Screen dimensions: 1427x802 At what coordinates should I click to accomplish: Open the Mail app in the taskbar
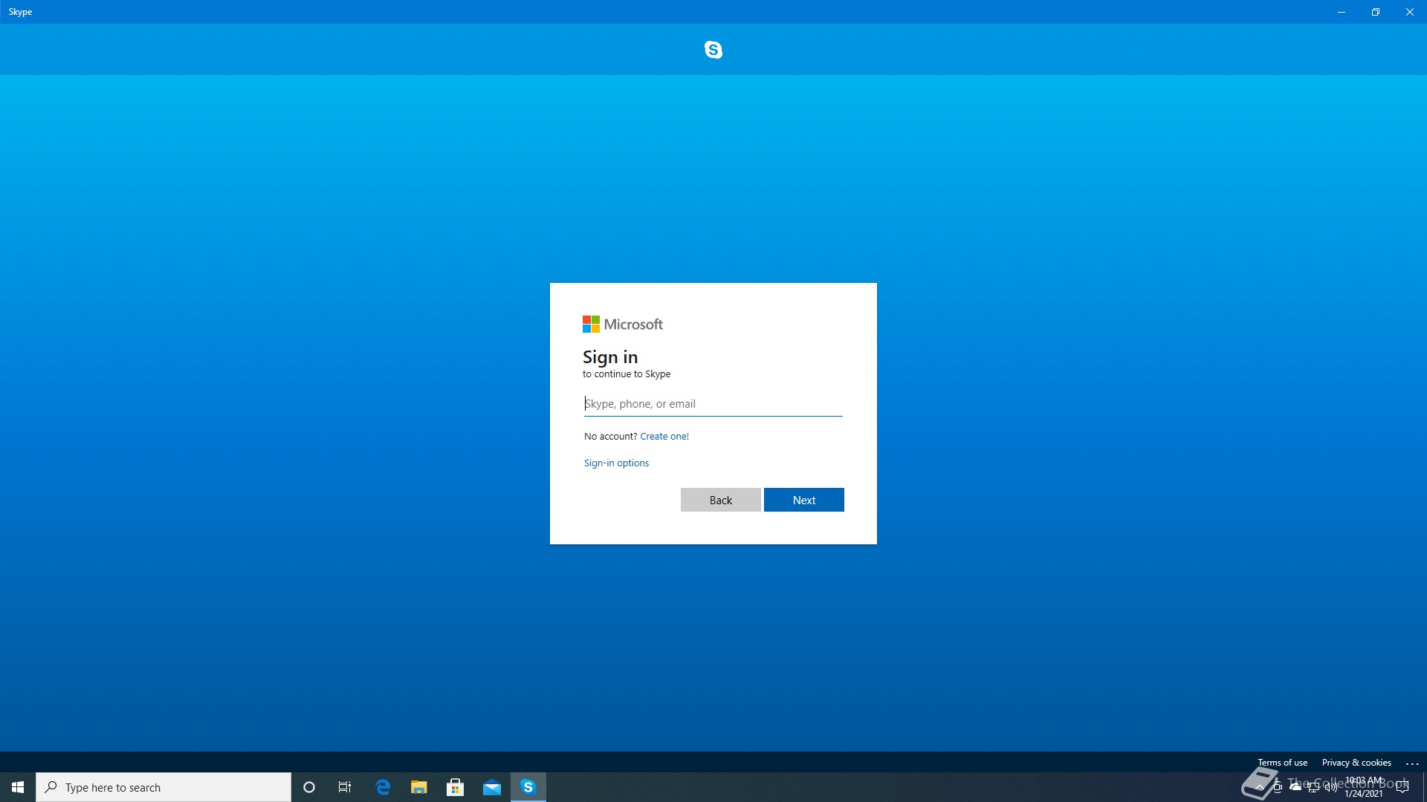click(x=491, y=787)
